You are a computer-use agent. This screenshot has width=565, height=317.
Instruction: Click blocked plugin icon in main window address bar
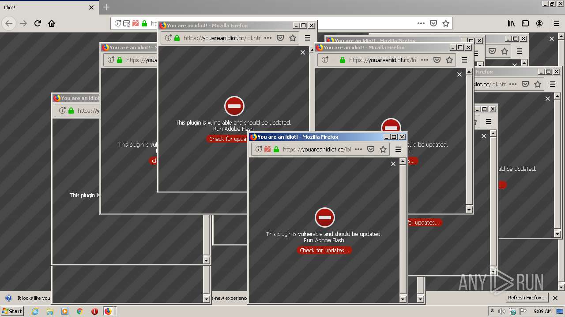pyautogui.click(x=136, y=23)
